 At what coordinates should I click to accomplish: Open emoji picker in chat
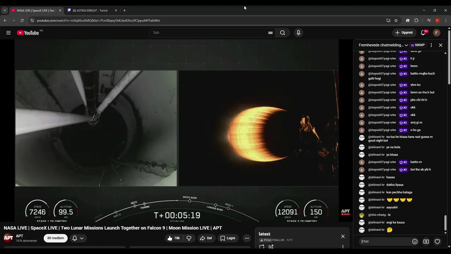pyautogui.click(x=415, y=242)
